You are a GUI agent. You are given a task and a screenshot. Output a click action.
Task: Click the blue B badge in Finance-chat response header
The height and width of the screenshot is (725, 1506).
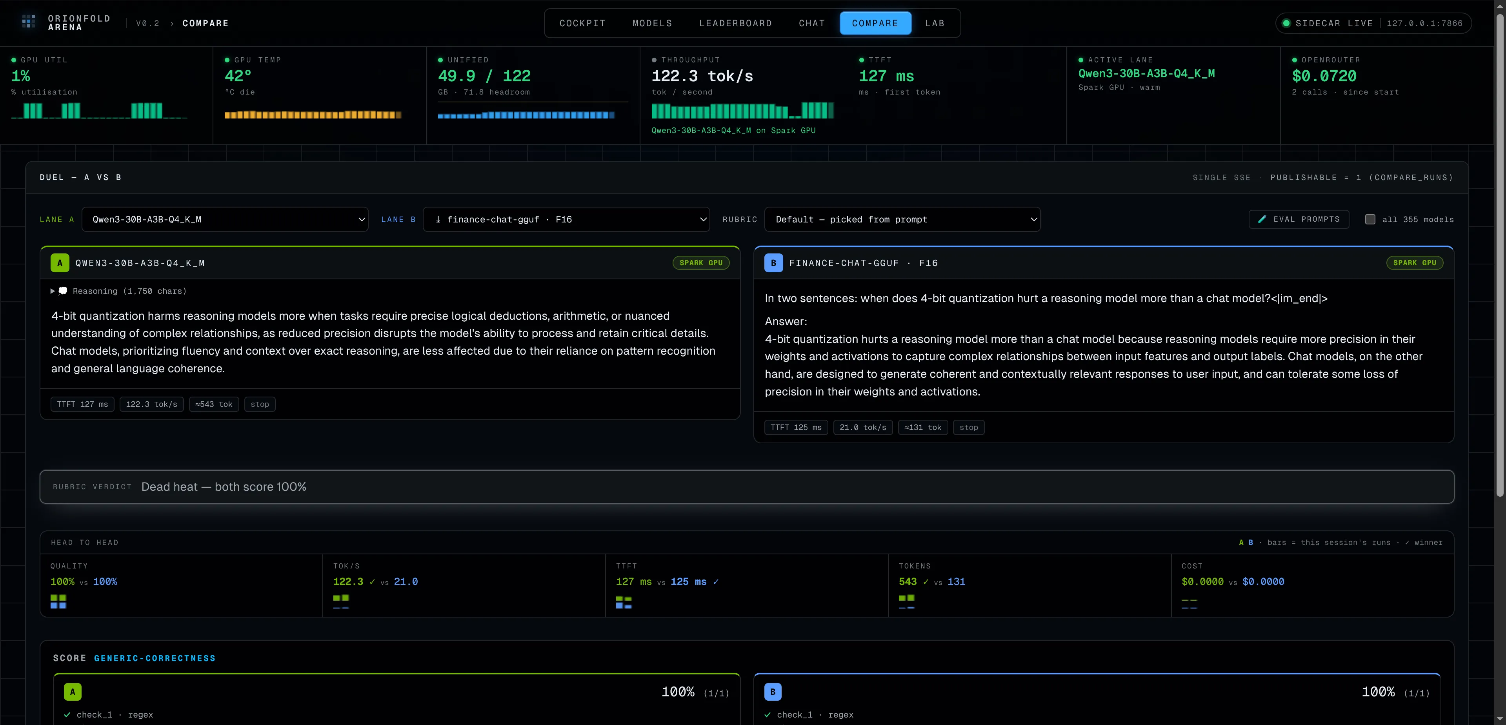click(773, 263)
